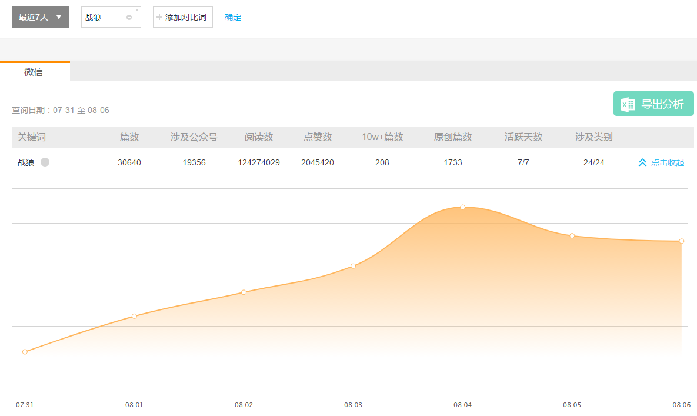Click the 导出分析 export button
697x416 pixels.
(x=653, y=104)
